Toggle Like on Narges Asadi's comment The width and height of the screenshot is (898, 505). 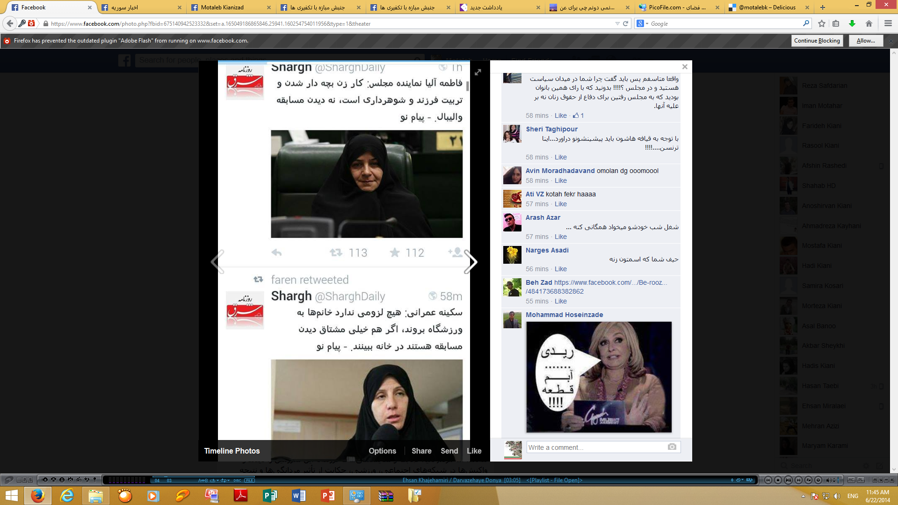[560, 269]
